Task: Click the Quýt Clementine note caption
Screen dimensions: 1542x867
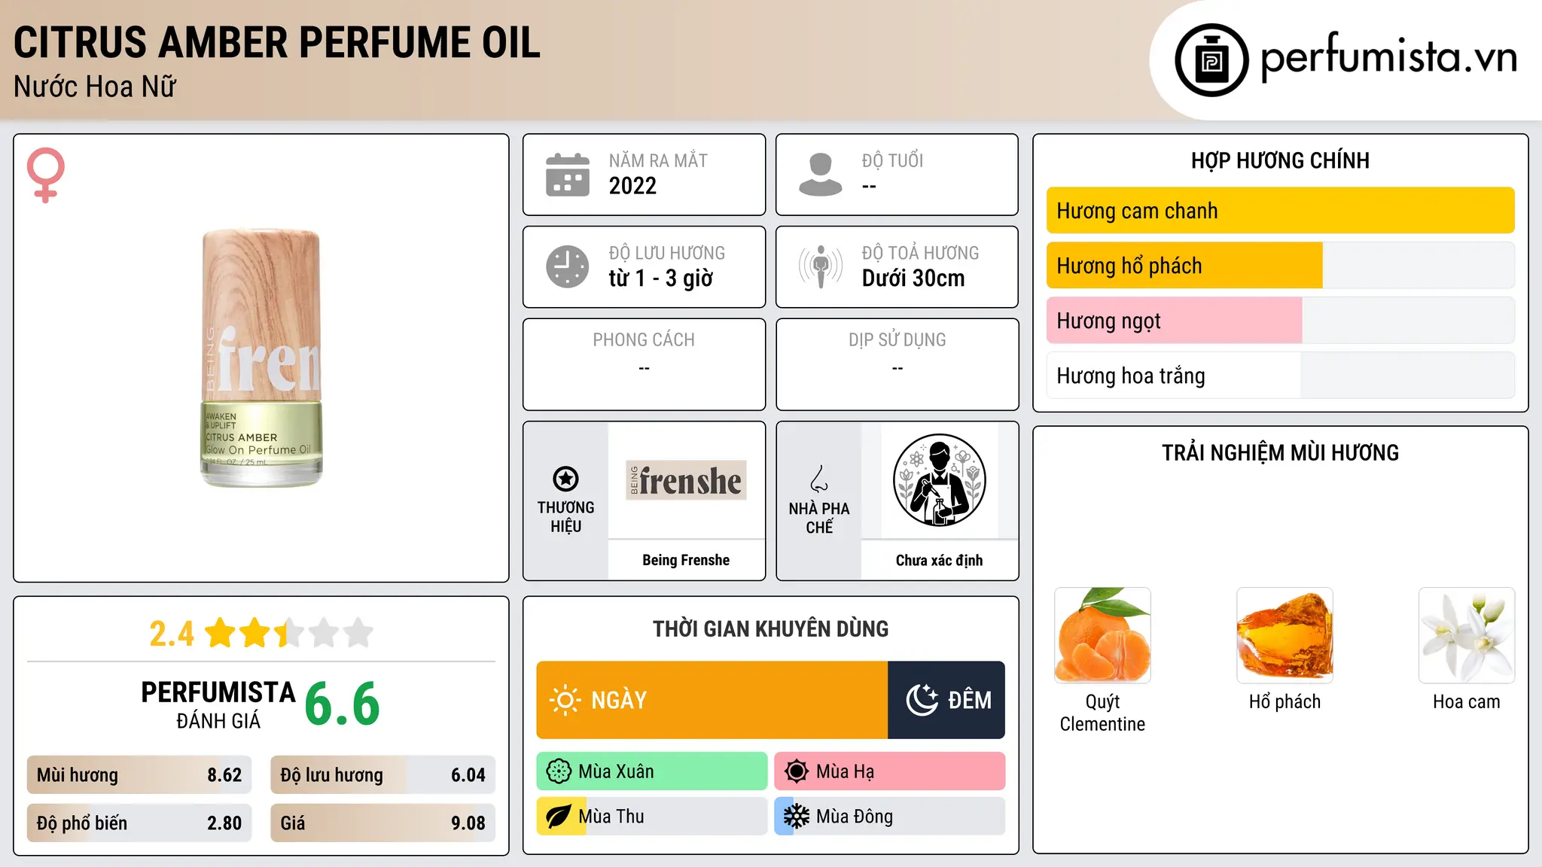Action: [x=1102, y=713]
